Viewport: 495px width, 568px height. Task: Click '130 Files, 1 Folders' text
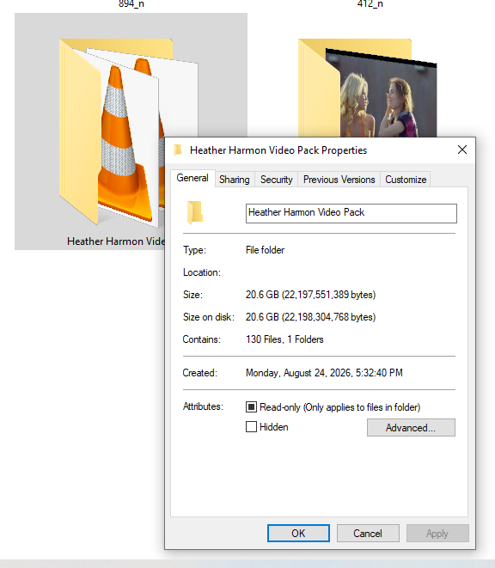pos(284,339)
